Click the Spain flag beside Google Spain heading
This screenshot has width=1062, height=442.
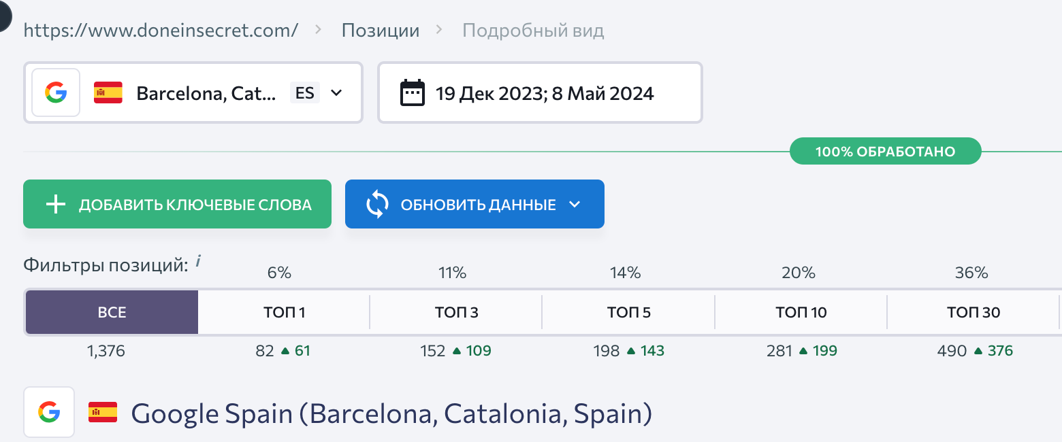point(103,412)
